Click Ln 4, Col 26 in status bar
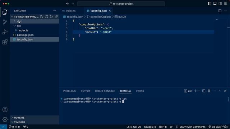Image resolution: width=230 pixels, height=129 pixels. [x=134, y=127]
